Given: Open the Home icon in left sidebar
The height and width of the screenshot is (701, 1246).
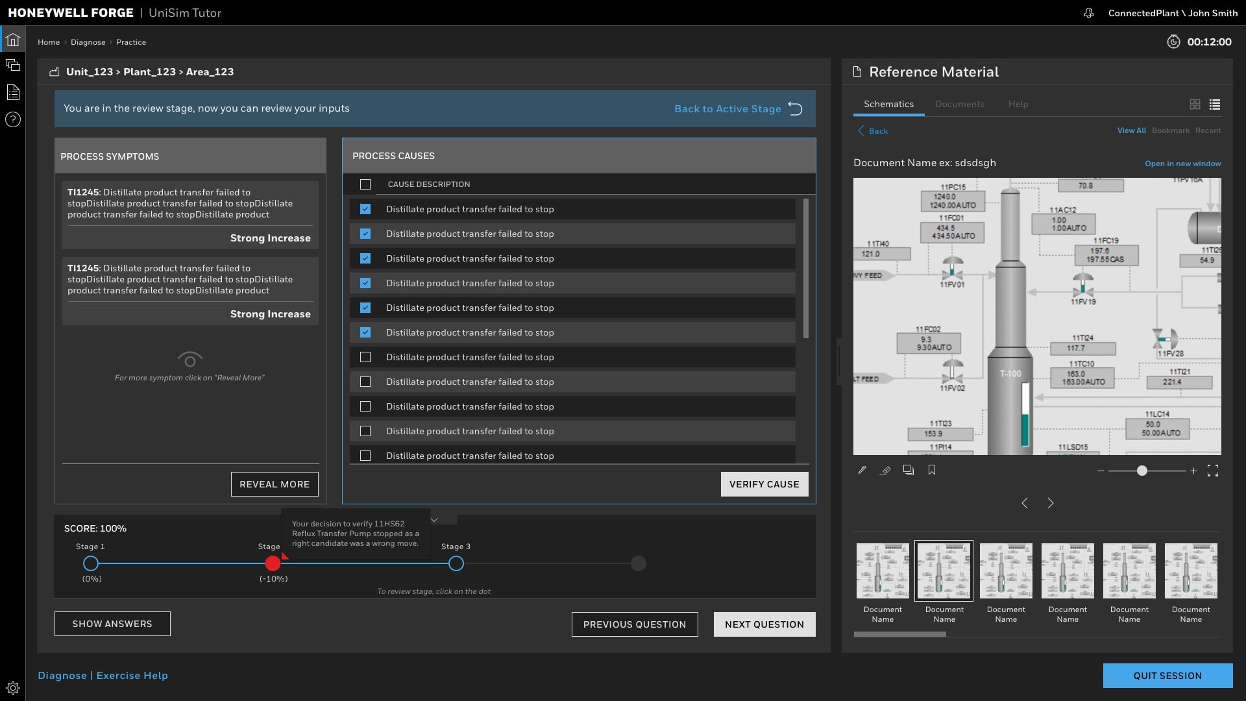Looking at the screenshot, I should 13,40.
